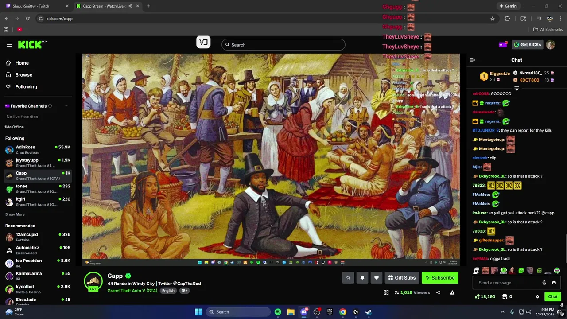Open Ice Poseidon recommended channel
Image resolution: width=567 pixels, height=319 pixels.
pyautogui.click(x=37, y=263)
